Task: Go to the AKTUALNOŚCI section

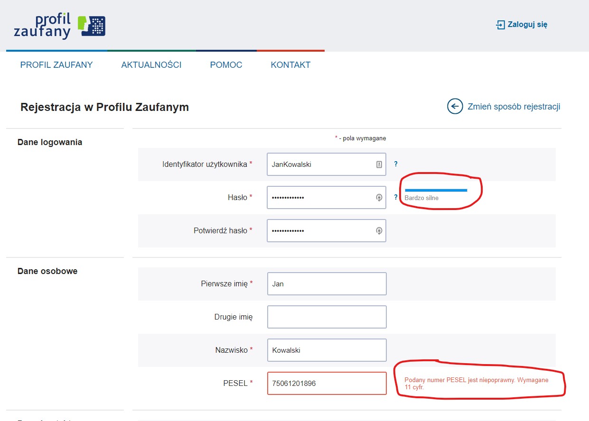Action: tap(151, 65)
